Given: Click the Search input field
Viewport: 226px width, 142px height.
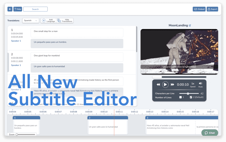Looking at the screenshot, I should tap(35, 9).
